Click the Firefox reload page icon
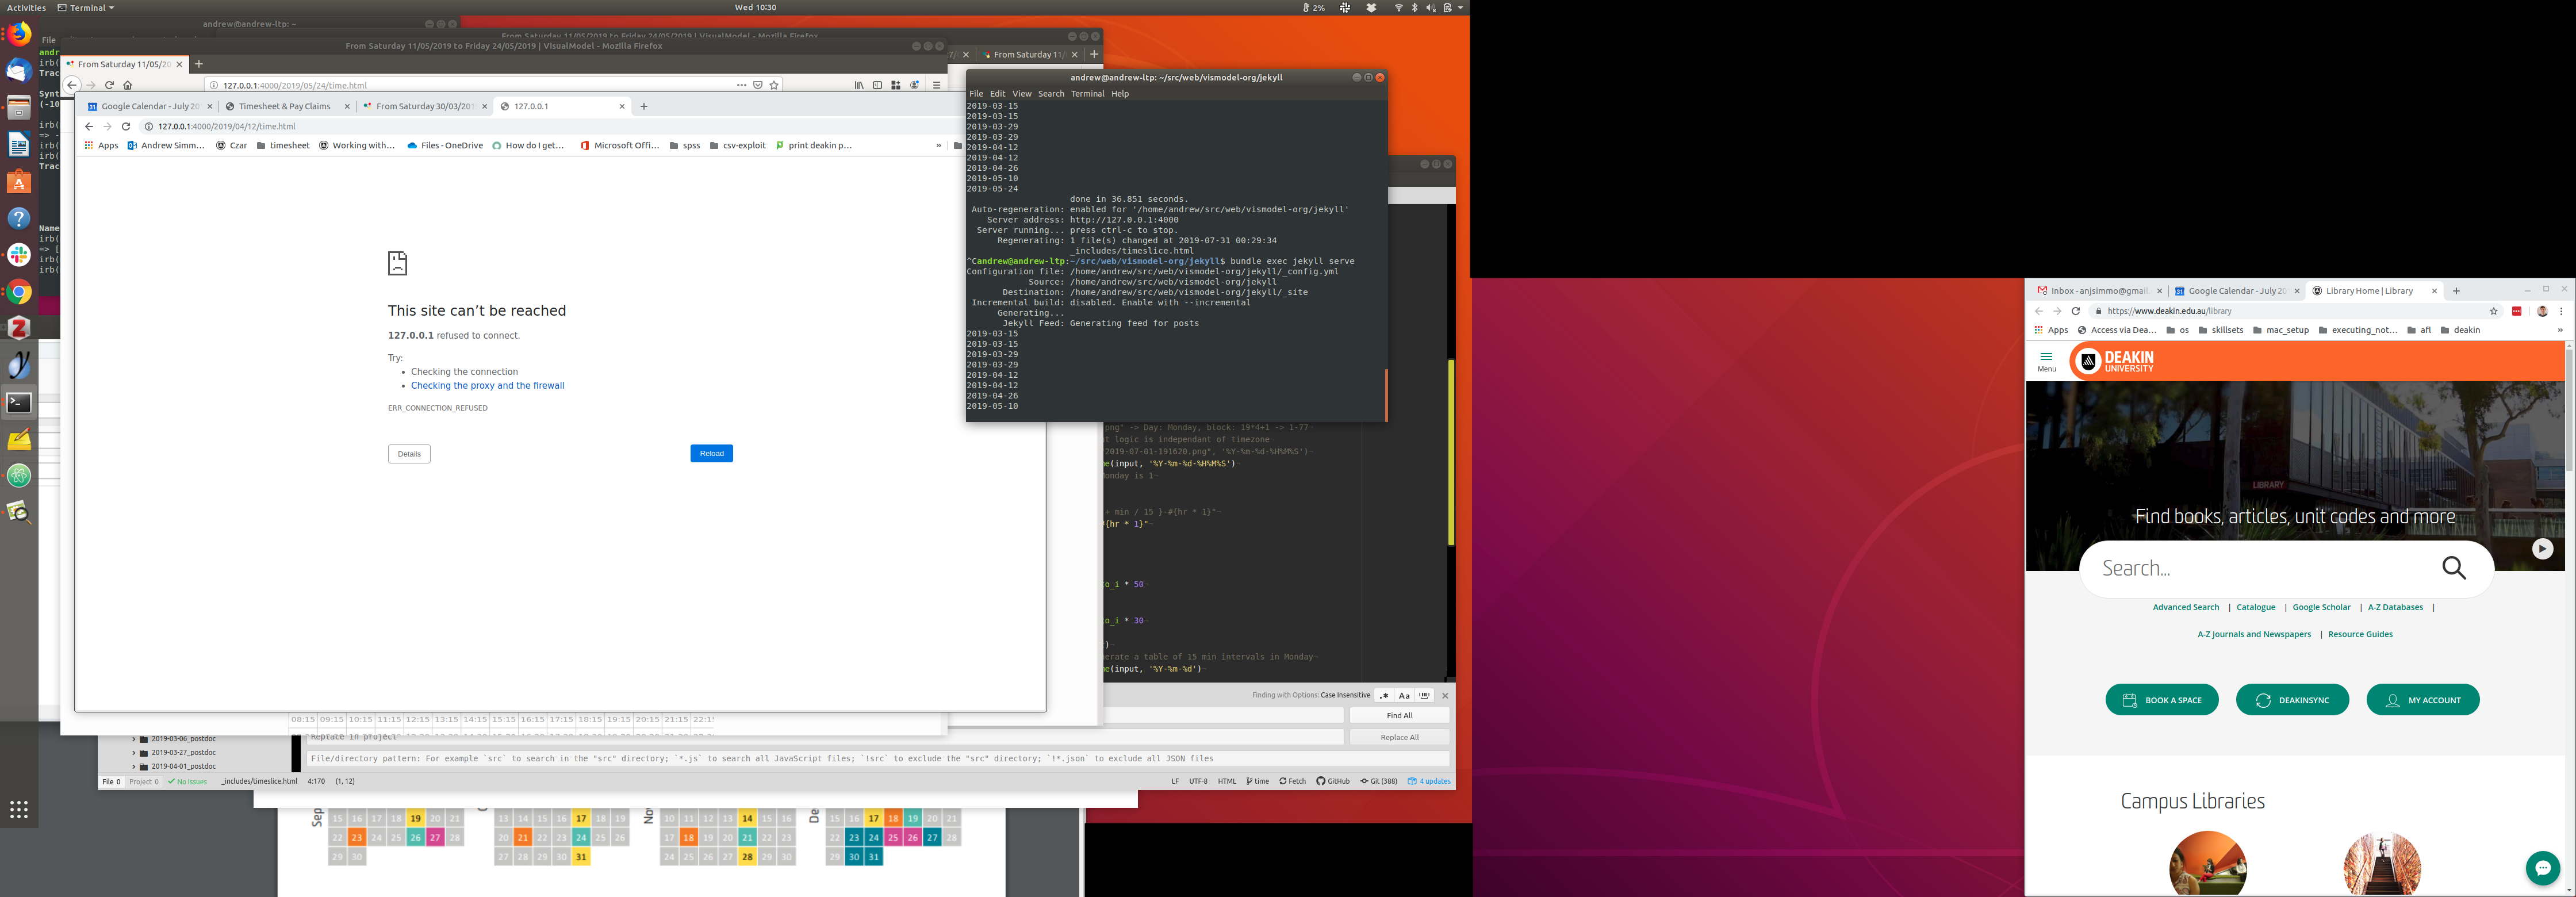The height and width of the screenshot is (897, 2576). [109, 85]
